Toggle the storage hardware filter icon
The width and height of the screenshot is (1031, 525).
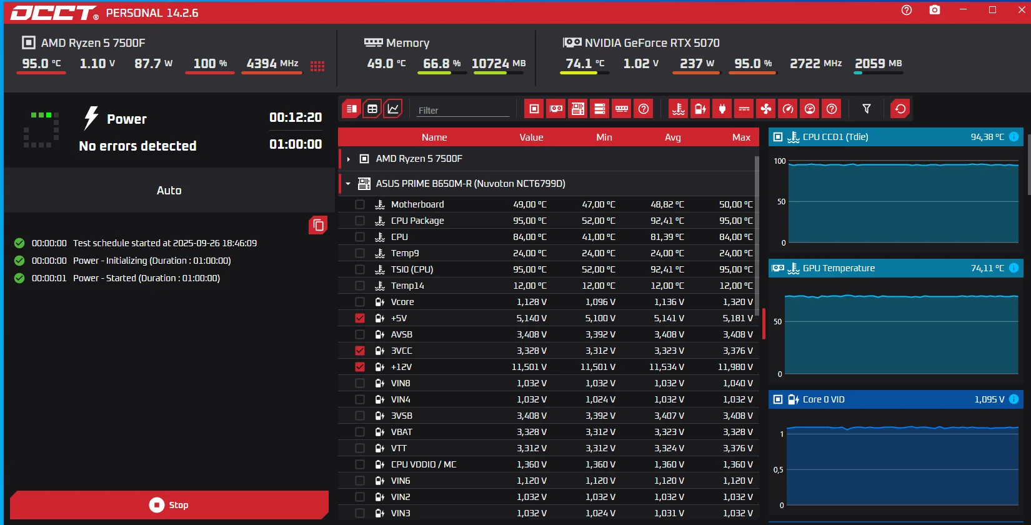pyautogui.click(x=600, y=109)
